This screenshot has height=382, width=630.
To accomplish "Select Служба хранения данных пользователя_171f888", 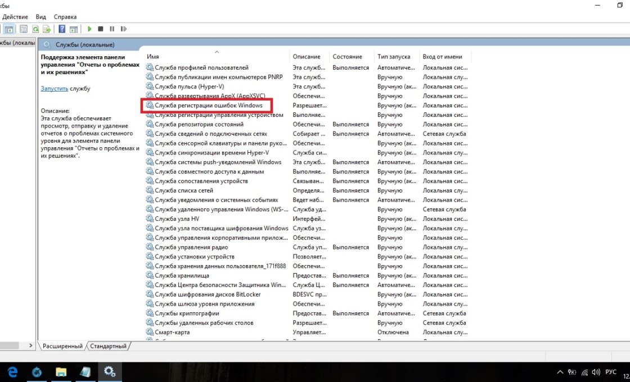I will 220,266.
